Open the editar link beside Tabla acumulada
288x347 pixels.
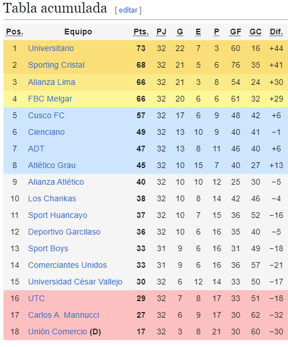128,10
